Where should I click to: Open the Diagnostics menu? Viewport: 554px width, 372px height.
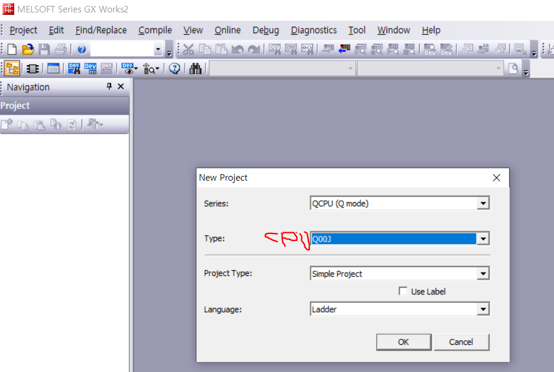(314, 30)
